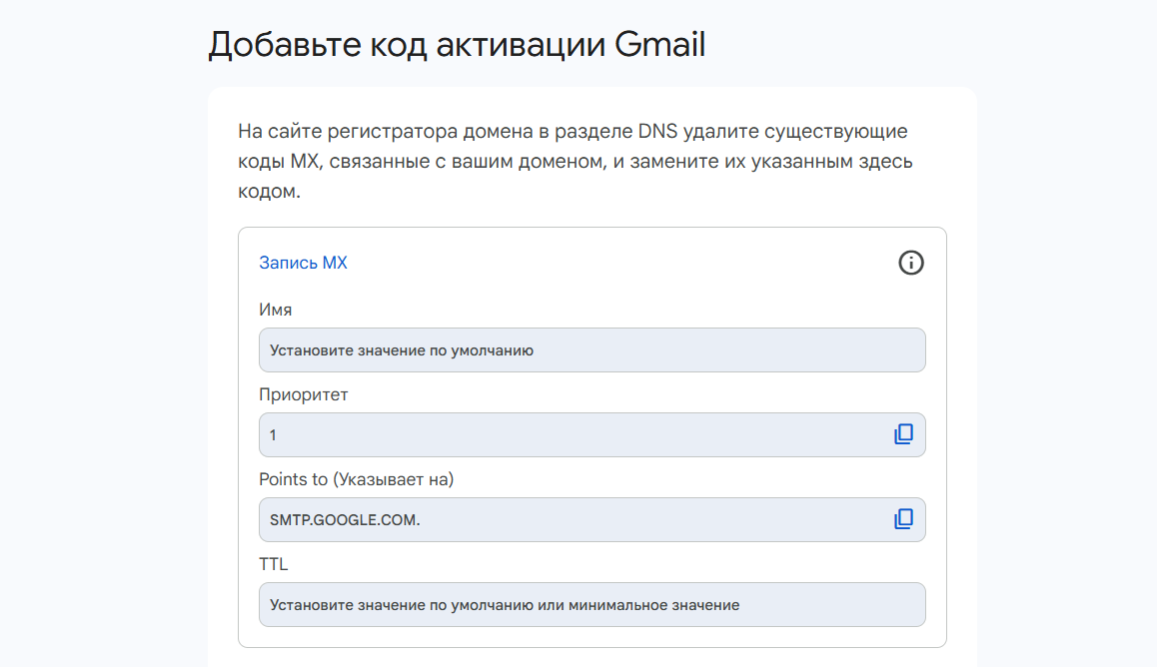Select the TTL field with default-or-minimum text
The width and height of the screenshot is (1157, 667).
(591, 604)
